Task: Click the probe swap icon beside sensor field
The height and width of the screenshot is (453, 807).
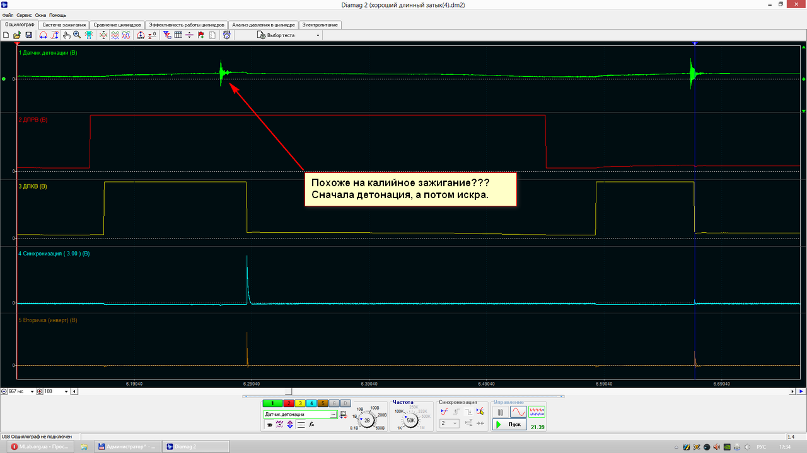Action: click(x=343, y=415)
